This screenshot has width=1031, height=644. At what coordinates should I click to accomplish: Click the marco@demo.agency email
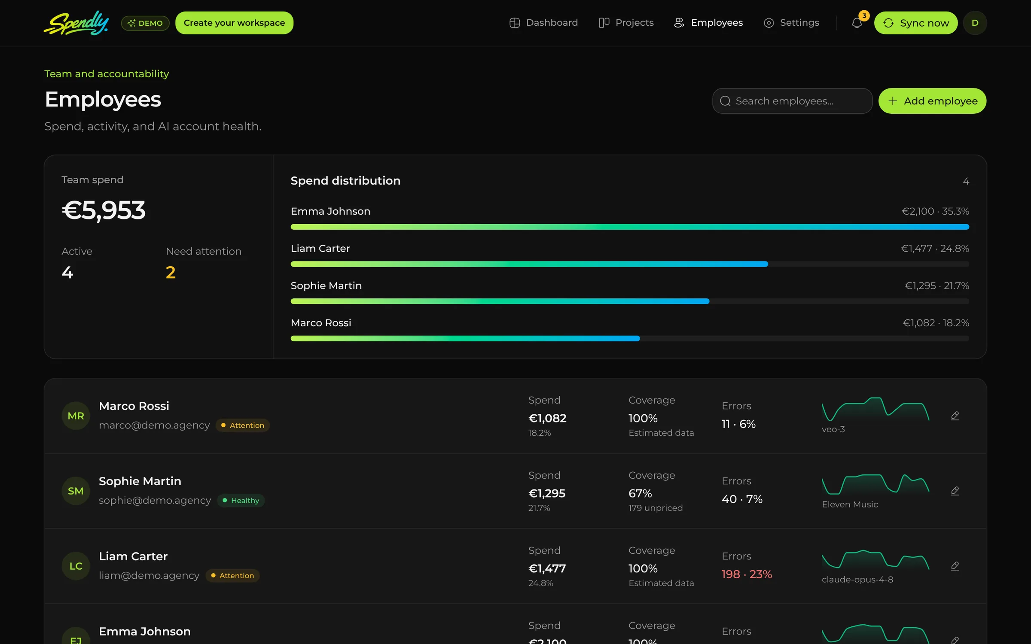[154, 425]
